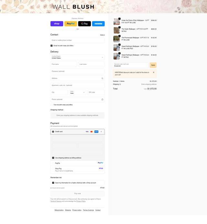This screenshot has height=224, width=207.
Task: Click the Venmo express checkout button
Action: click(x=98, y=24)
